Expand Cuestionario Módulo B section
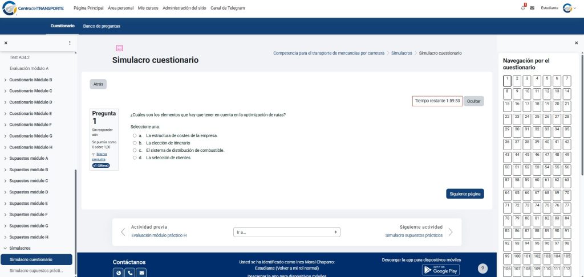The image size is (584, 277). (x=5, y=80)
